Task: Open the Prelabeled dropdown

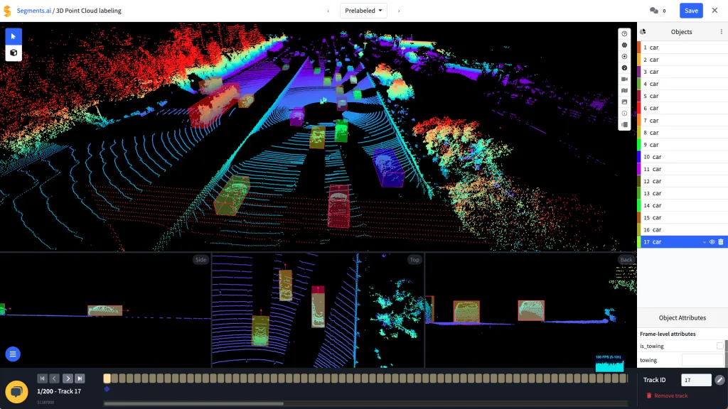Action: tap(363, 10)
